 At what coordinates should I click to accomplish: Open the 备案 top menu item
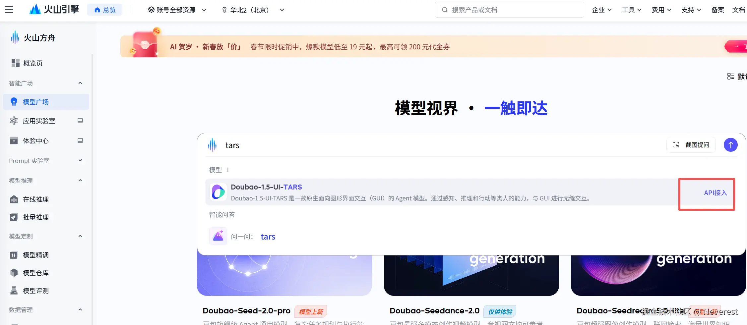718,10
